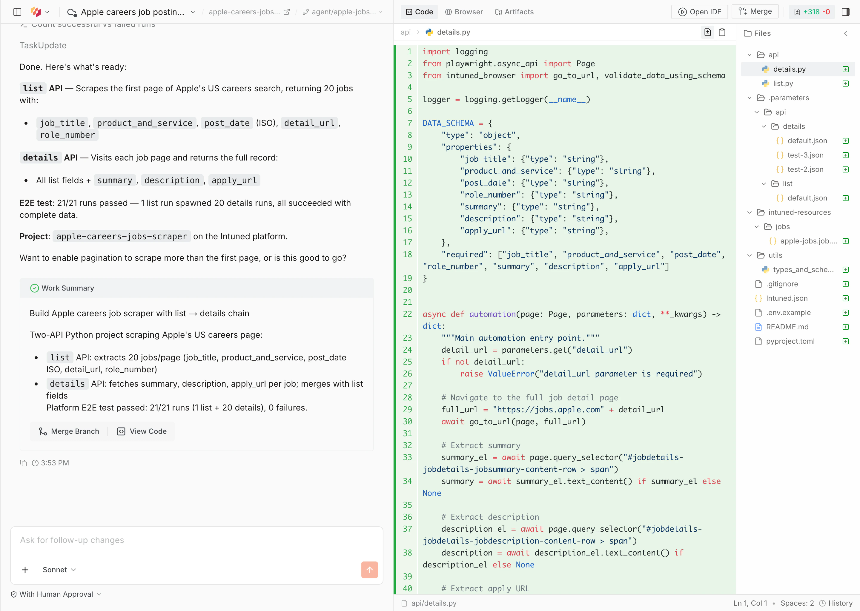Click added-file badge next to README.md
The image size is (860, 611).
click(x=846, y=327)
